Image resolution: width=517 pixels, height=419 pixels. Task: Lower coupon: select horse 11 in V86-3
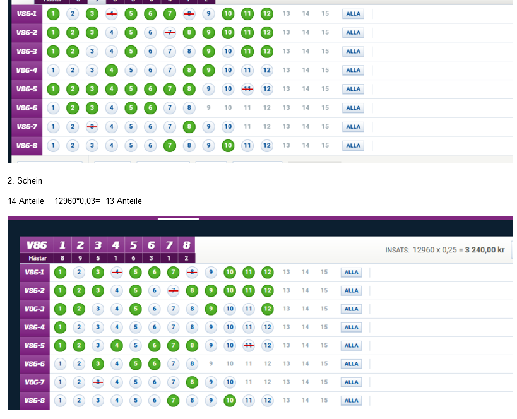click(x=249, y=309)
